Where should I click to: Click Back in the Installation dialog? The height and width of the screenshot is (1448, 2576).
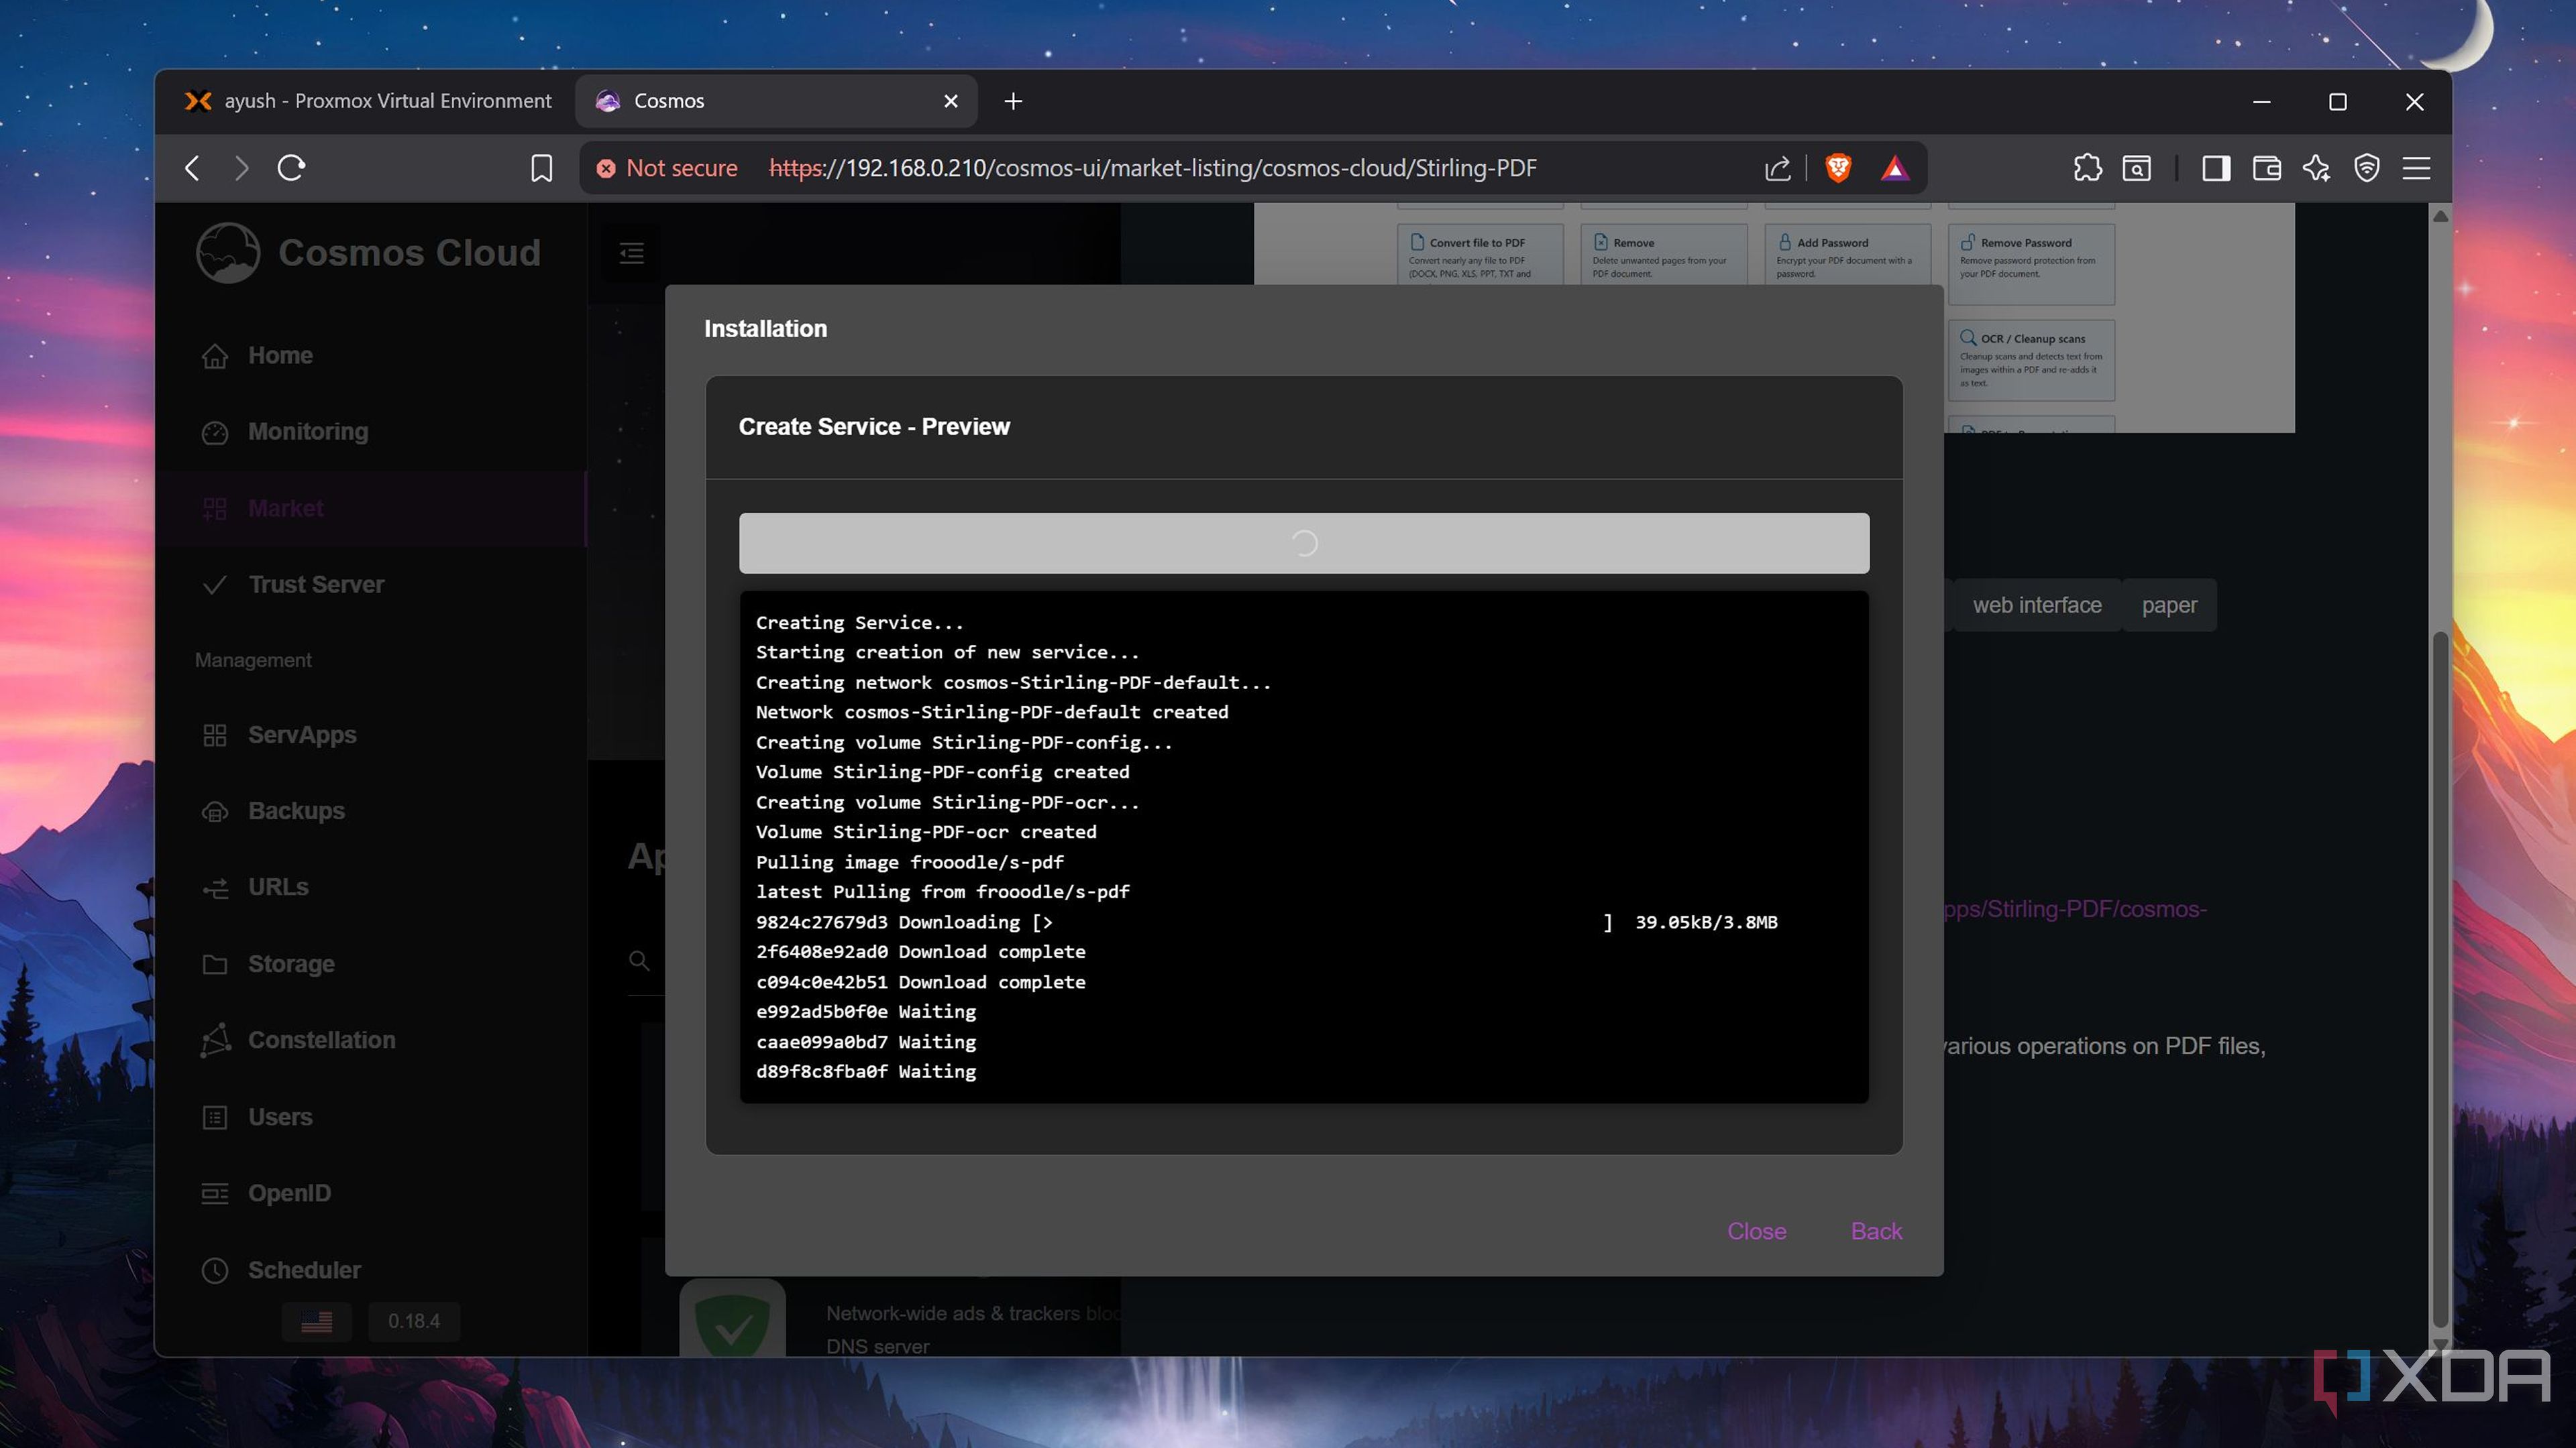click(1876, 1231)
